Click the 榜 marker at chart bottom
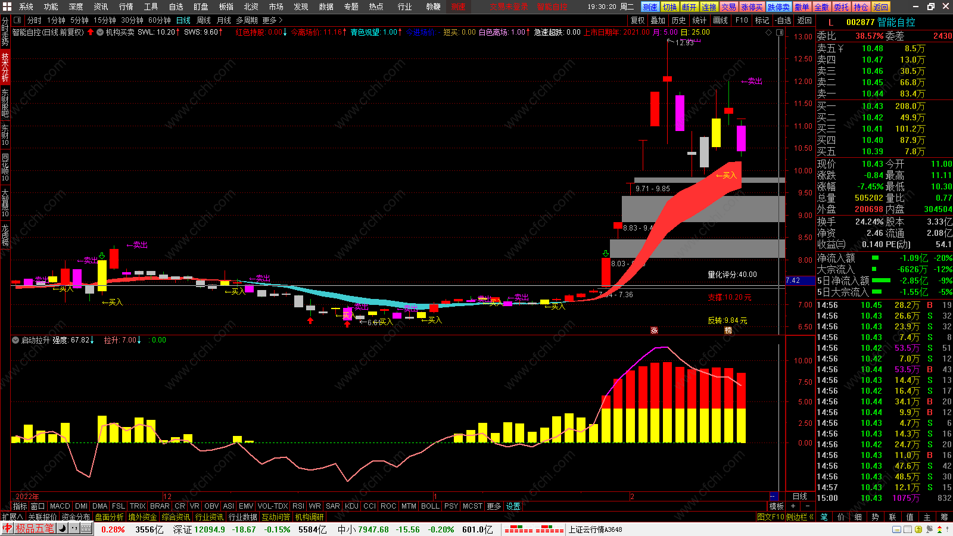Image resolution: width=953 pixels, height=536 pixels. (x=728, y=331)
